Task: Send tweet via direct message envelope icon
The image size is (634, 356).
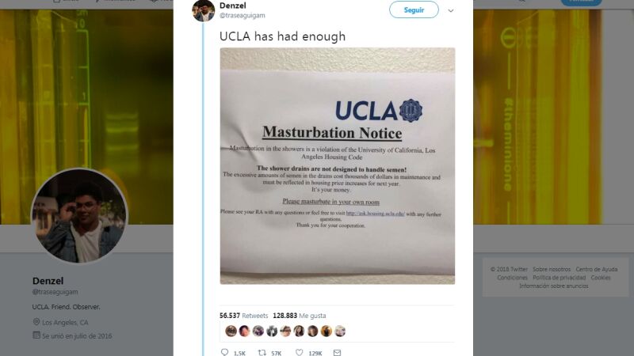Action: tap(337, 352)
